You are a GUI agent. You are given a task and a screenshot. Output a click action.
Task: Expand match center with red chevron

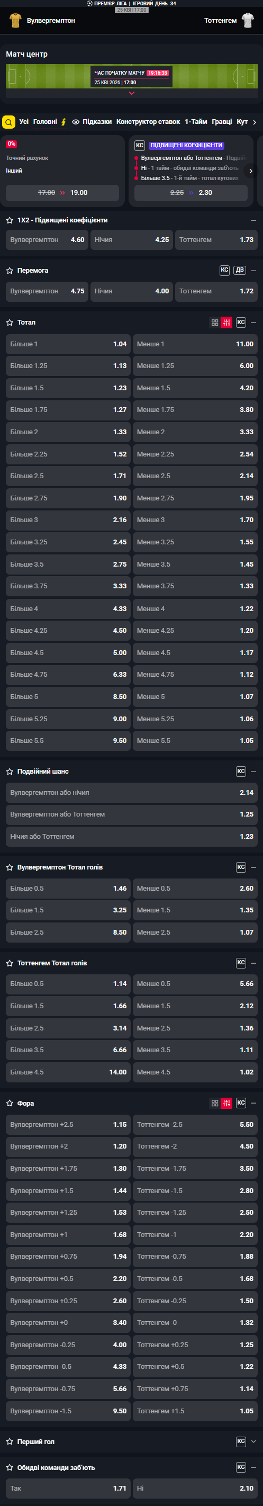131,93
